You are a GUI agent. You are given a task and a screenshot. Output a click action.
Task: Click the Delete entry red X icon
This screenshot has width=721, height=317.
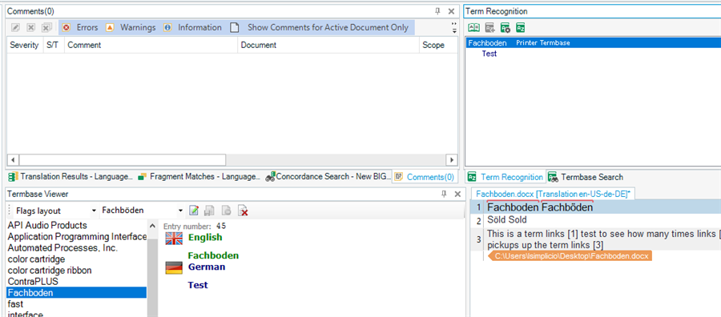[244, 211]
